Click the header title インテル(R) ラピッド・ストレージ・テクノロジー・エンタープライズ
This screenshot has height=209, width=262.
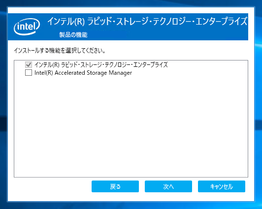click(x=147, y=21)
